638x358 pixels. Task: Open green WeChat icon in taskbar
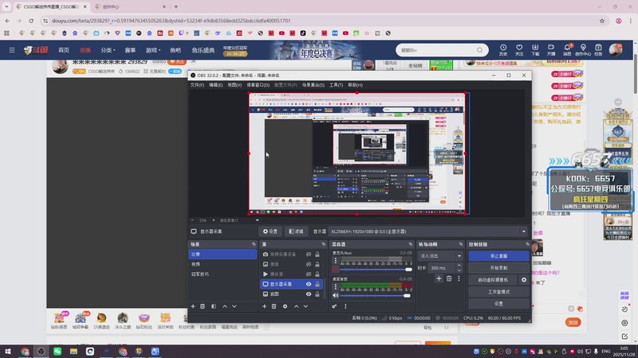tap(57, 352)
